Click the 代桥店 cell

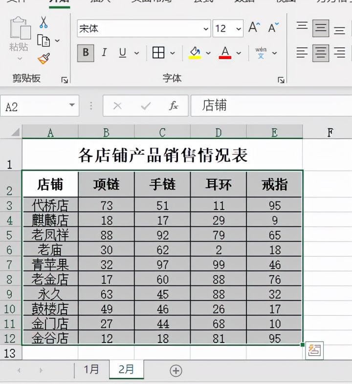click(50, 205)
